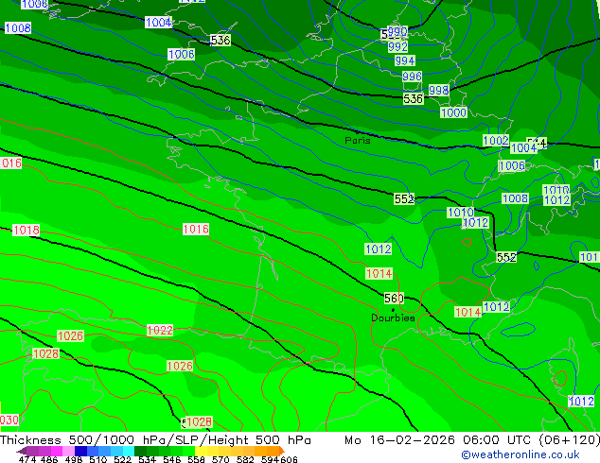Click the 474 legend value

[27, 459]
